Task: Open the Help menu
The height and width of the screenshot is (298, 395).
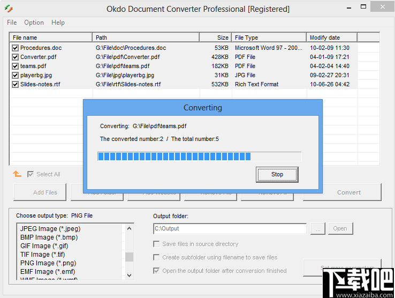Action: pos(58,23)
